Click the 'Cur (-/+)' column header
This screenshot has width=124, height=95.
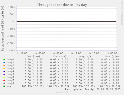pyautogui.click(x=33, y=57)
